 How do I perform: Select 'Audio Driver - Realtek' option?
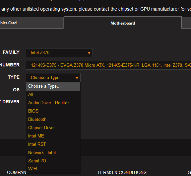53,103
